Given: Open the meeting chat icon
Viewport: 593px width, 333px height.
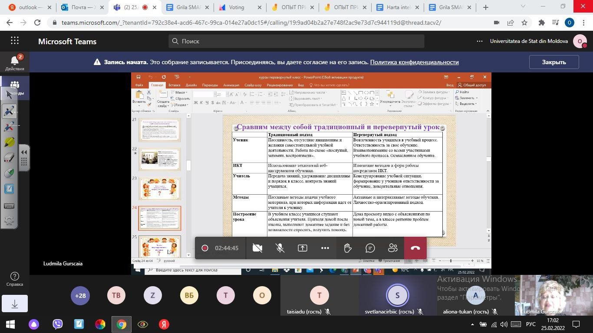Looking at the screenshot, I should 370,248.
